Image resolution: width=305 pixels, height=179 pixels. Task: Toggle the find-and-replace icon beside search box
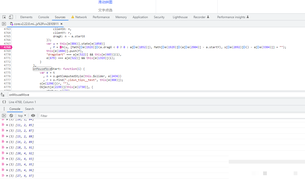pyautogui.click(x=3, y=95)
